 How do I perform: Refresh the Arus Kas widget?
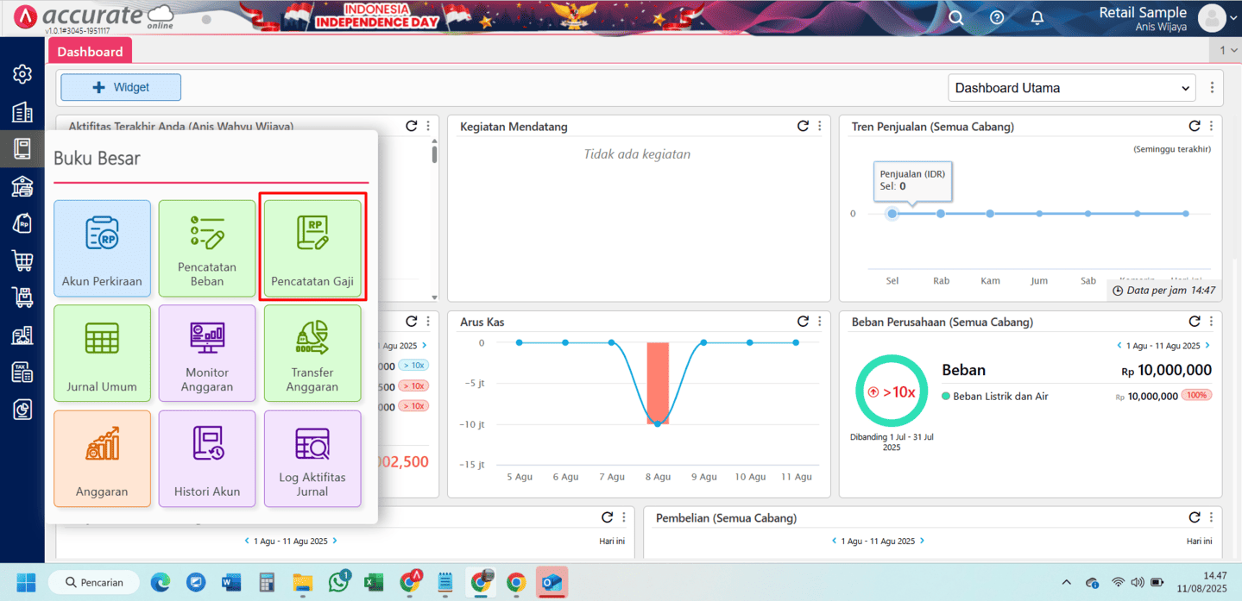(803, 322)
